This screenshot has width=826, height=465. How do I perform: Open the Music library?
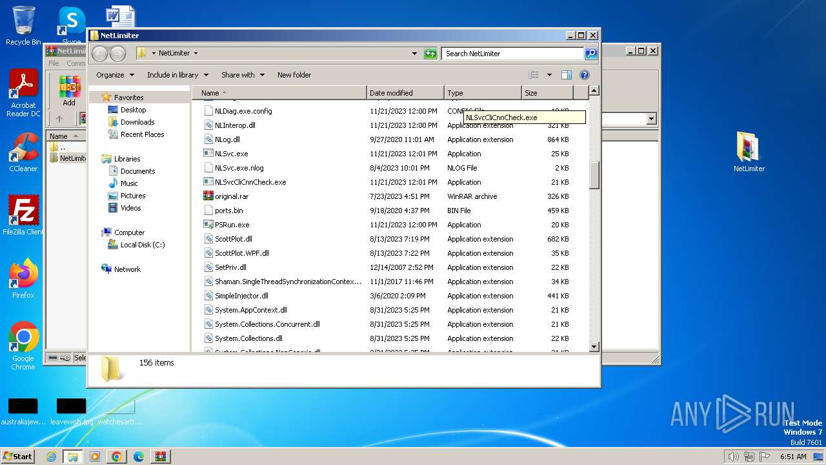click(129, 183)
